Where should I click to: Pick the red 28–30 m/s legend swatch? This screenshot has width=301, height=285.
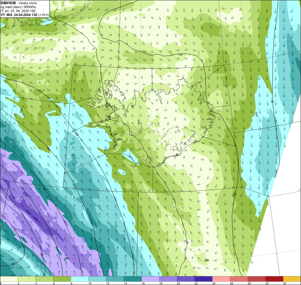click(x=257, y=279)
